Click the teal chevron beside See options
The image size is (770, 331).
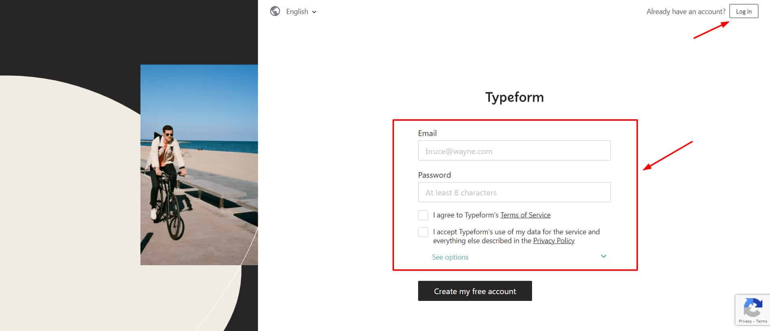(603, 256)
